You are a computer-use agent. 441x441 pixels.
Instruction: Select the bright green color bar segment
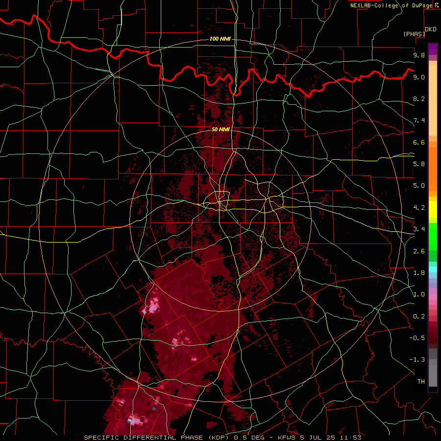[x=433, y=237]
